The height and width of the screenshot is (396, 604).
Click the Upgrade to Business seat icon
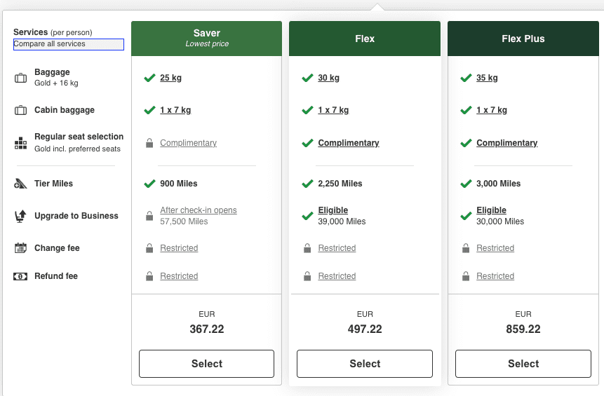click(20, 217)
